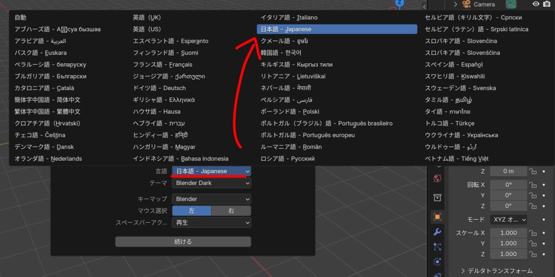
Task: Open the Object properties tab
Action: [437, 217]
